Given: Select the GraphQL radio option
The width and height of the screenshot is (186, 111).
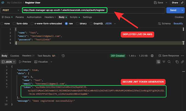Looking at the screenshot, I should tap(91, 24).
